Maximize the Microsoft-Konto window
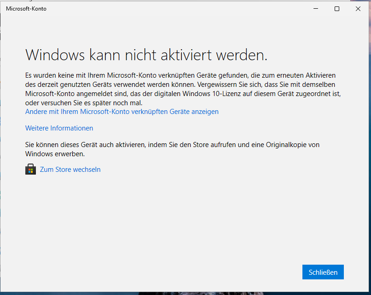The image size is (371, 295). point(337,9)
